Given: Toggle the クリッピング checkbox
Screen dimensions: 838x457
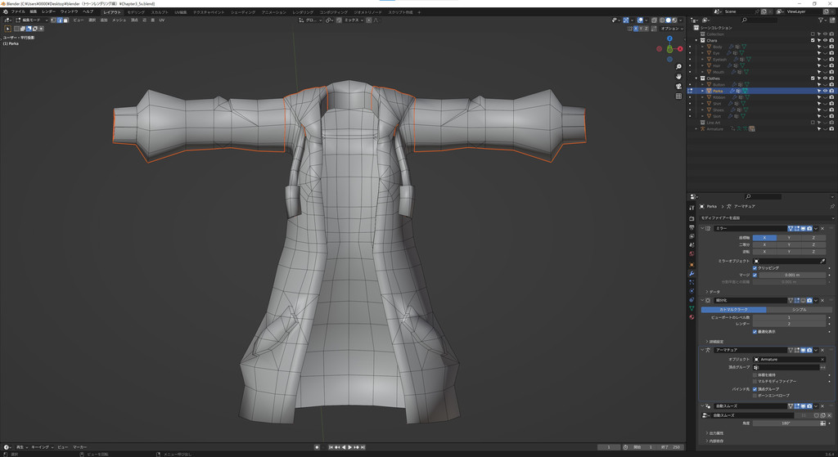Looking at the screenshot, I should pos(755,268).
